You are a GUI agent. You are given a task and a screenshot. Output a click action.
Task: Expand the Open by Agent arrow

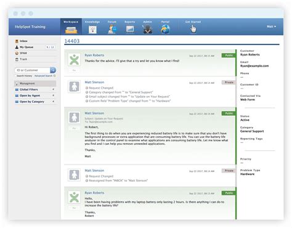[x=53, y=96]
